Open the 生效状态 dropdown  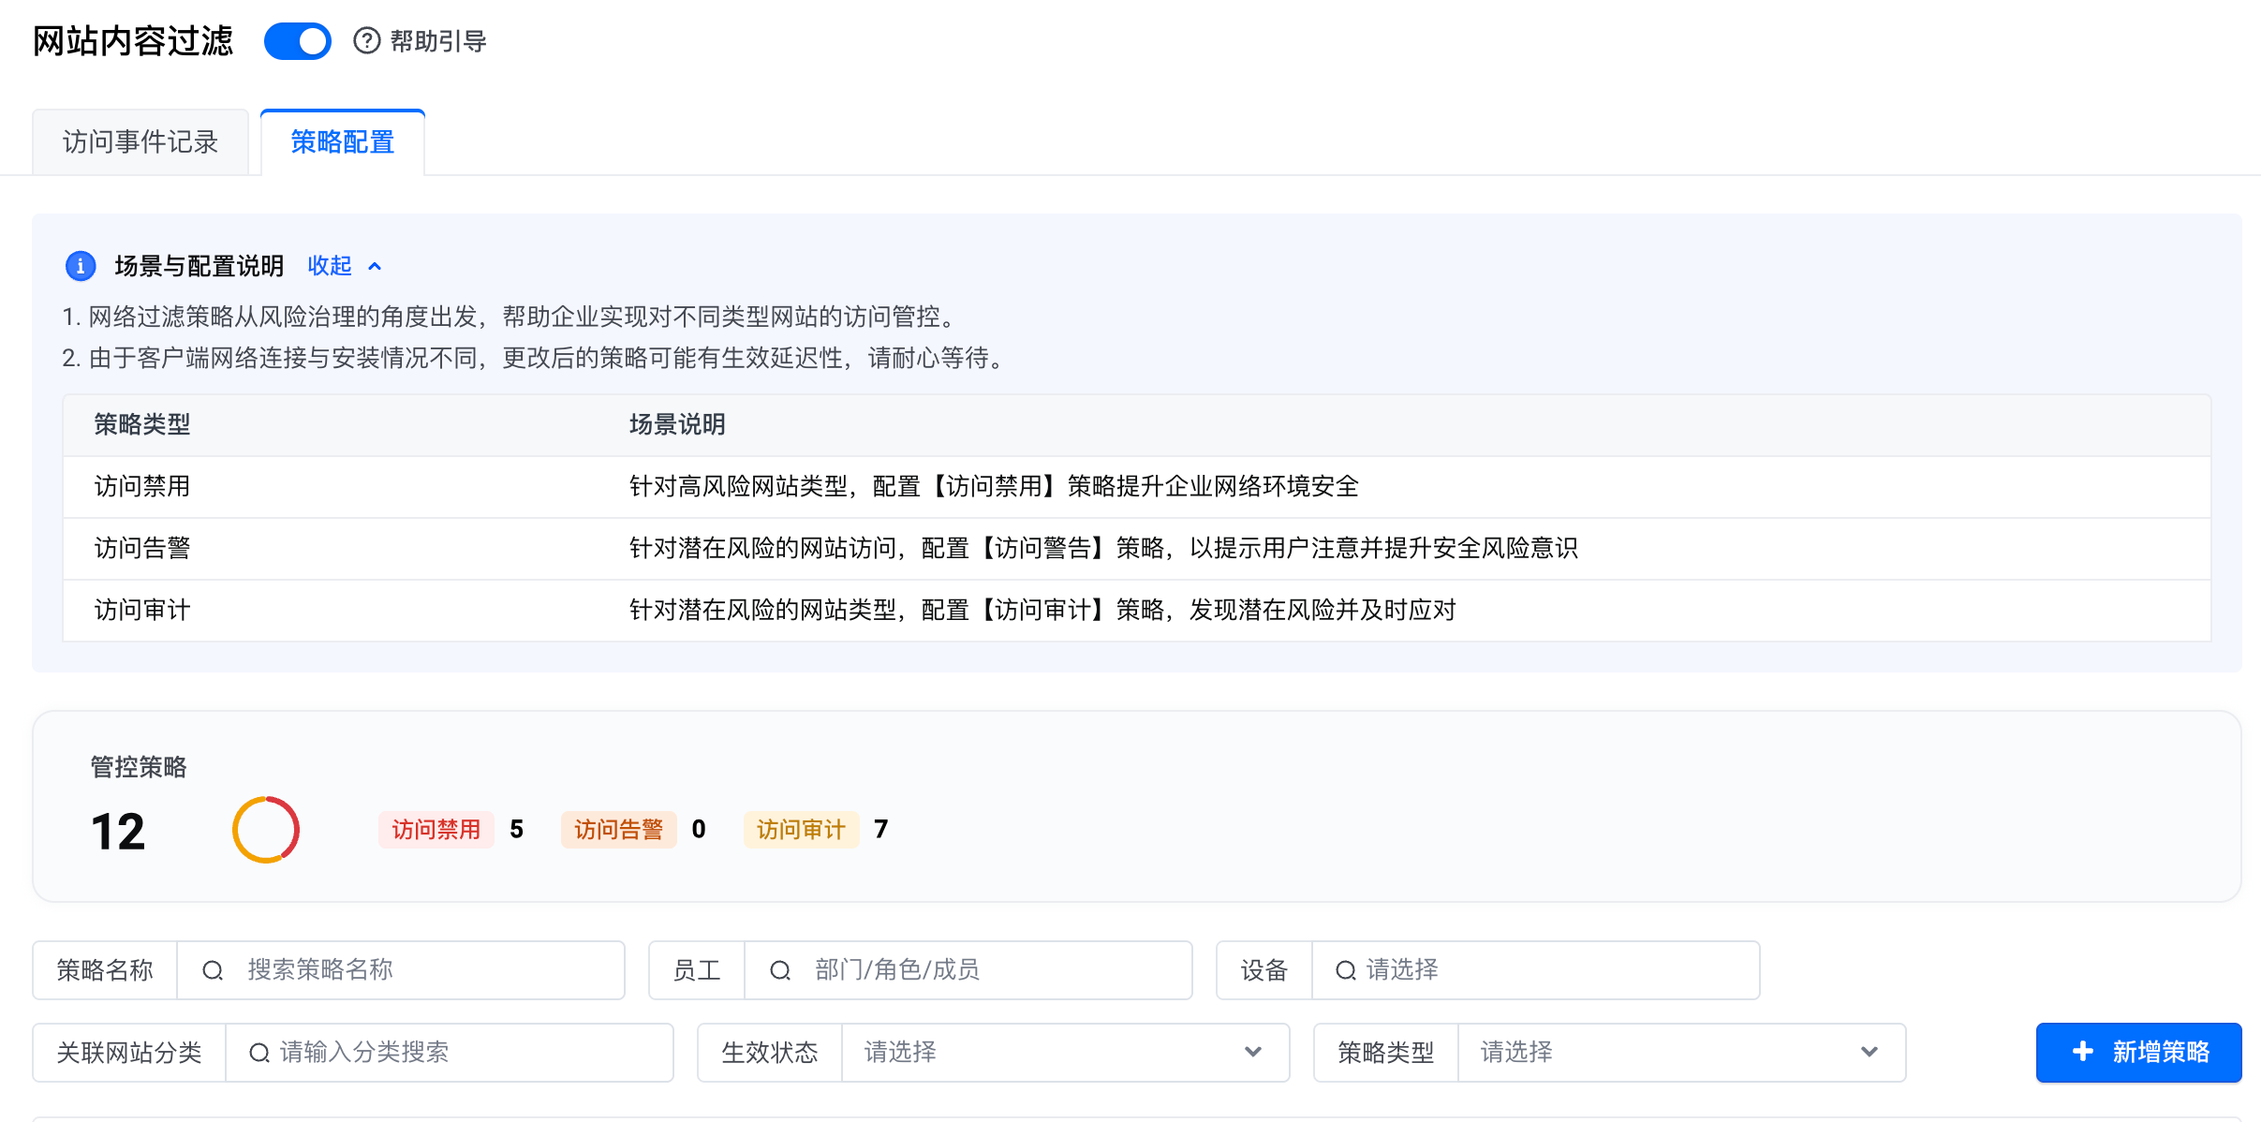1065,1053
